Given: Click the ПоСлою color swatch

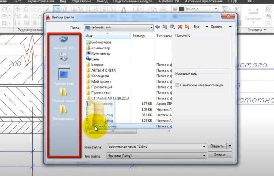Looking at the screenshot, I should (x=181, y=9).
